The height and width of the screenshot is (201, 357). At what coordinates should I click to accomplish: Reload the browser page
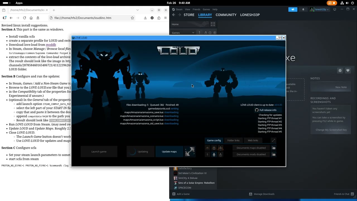click(x=25, y=18)
